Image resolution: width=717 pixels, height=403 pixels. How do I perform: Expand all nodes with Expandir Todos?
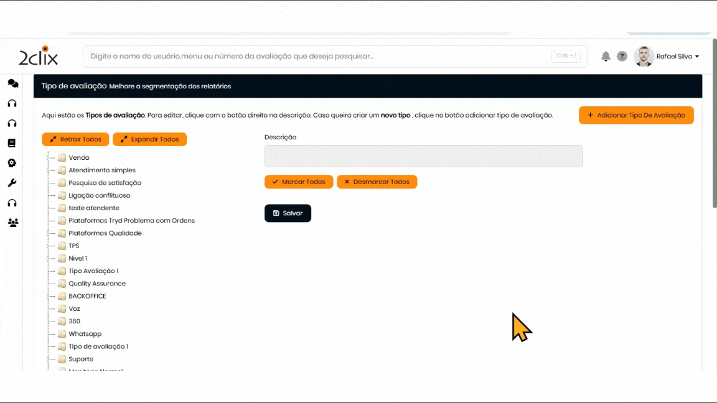(x=149, y=139)
